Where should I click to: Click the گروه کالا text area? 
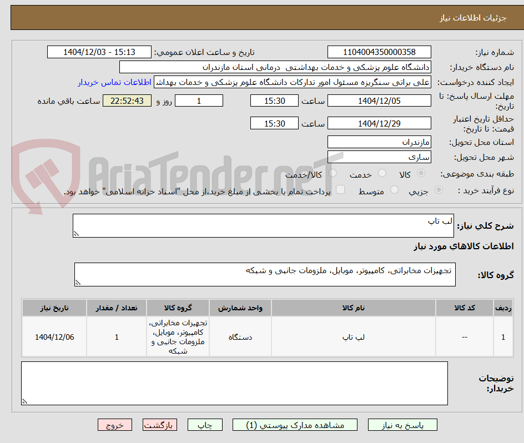tap(265, 274)
